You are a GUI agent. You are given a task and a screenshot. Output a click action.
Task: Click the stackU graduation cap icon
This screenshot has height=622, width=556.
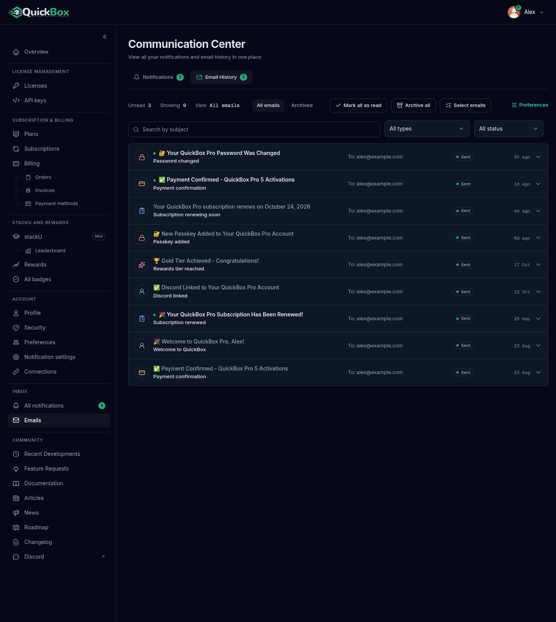pos(16,237)
